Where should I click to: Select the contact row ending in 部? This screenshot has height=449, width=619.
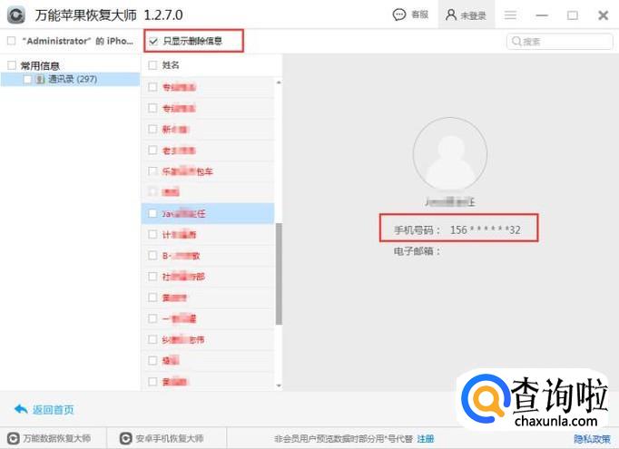coord(208,277)
